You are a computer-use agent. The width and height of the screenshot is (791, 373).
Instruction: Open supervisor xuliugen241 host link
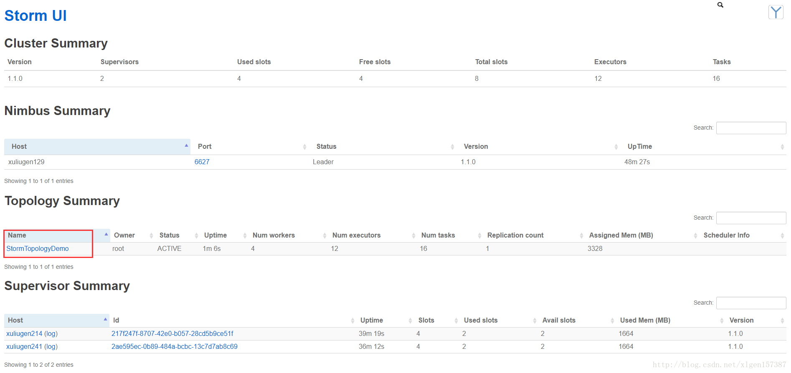[x=24, y=347]
